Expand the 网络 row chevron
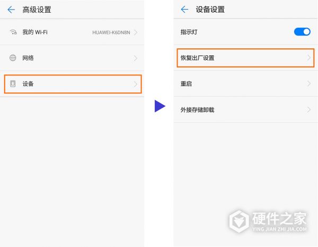 (x=136, y=58)
